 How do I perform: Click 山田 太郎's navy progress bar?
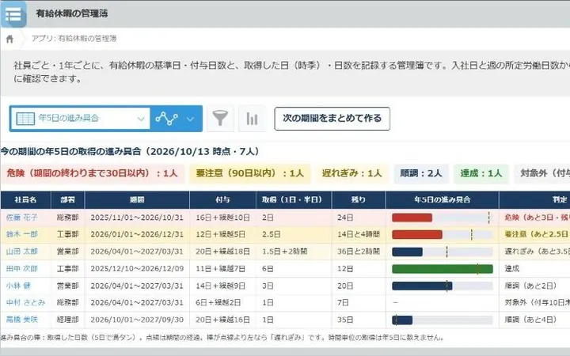point(407,252)
